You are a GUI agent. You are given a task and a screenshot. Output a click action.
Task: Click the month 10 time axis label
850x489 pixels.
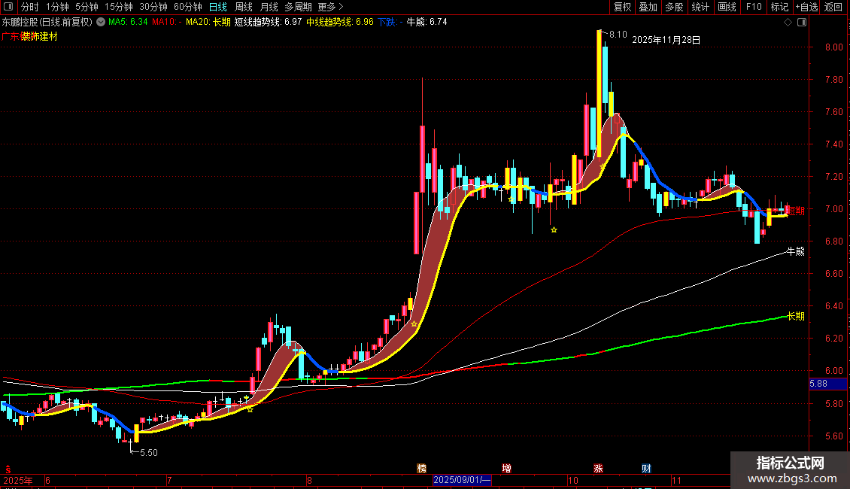(x=573, y=480)
